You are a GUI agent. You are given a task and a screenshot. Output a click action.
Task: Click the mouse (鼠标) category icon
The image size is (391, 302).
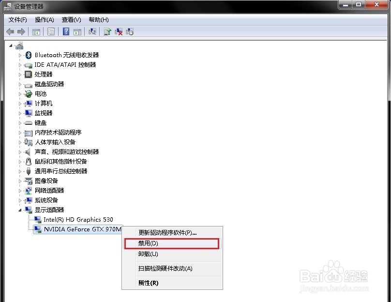click(29, 162)
